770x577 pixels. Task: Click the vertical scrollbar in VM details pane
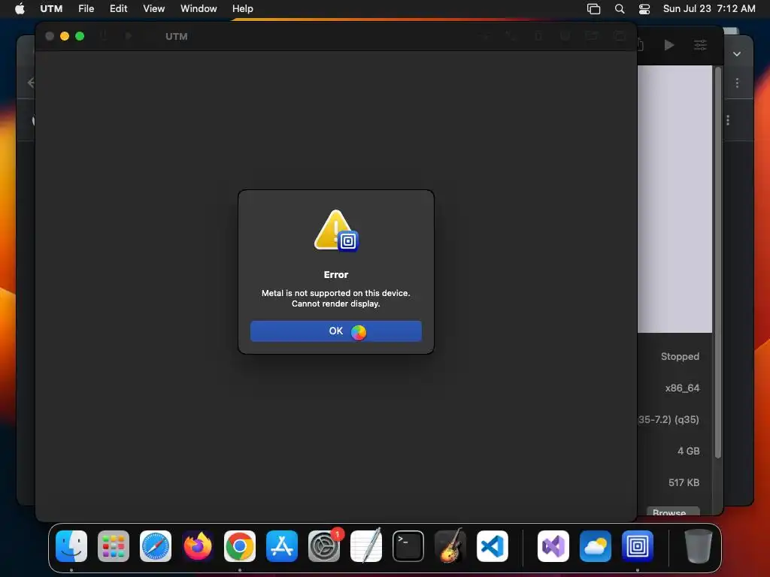(718, 262)
